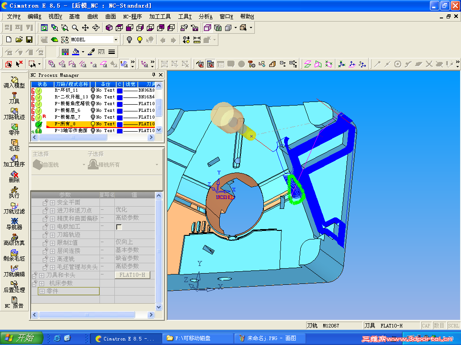Screen dimensions: 461x345
Task: Open the 分析A menu
Action: pyautogui.click(x=205, y=17)
